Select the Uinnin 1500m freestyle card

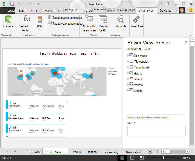pos(36,105)
